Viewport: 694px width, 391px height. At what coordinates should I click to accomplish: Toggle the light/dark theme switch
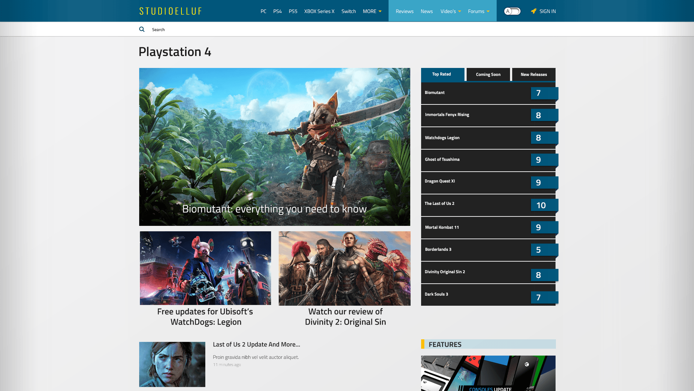tap(512, 11)
